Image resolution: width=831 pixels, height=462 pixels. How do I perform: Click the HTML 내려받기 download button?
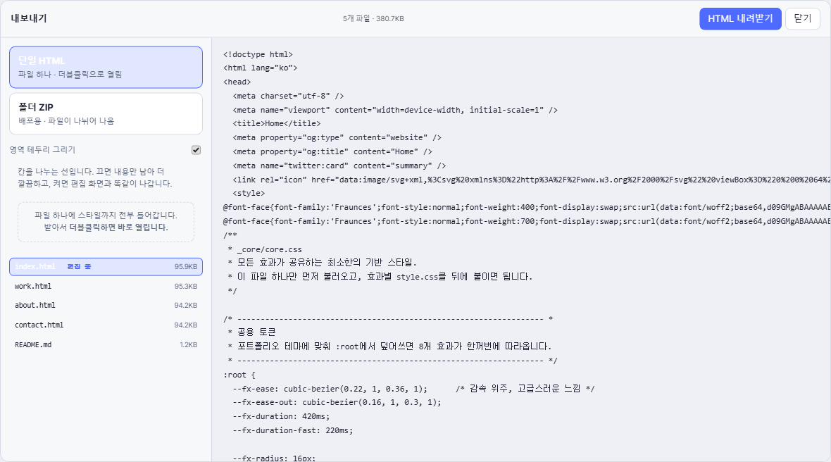[740, 18]
